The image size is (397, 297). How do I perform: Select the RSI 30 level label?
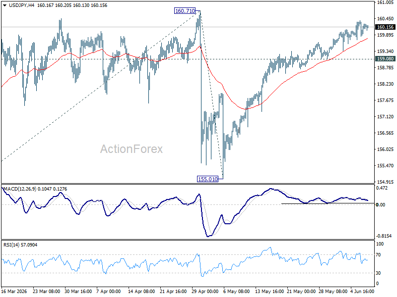pos(378,273)
